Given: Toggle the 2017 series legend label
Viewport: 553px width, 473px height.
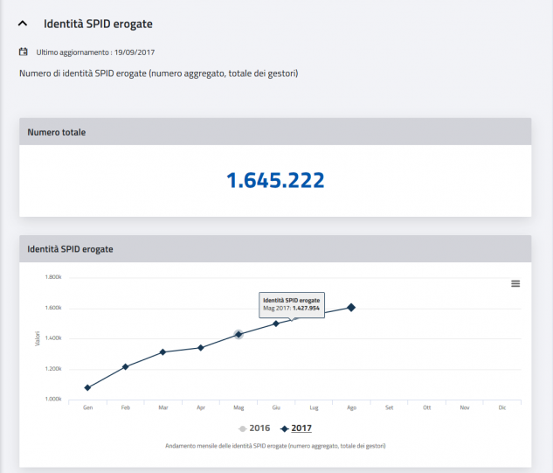Looking at the screenshot, I should (x=301, y=428).
